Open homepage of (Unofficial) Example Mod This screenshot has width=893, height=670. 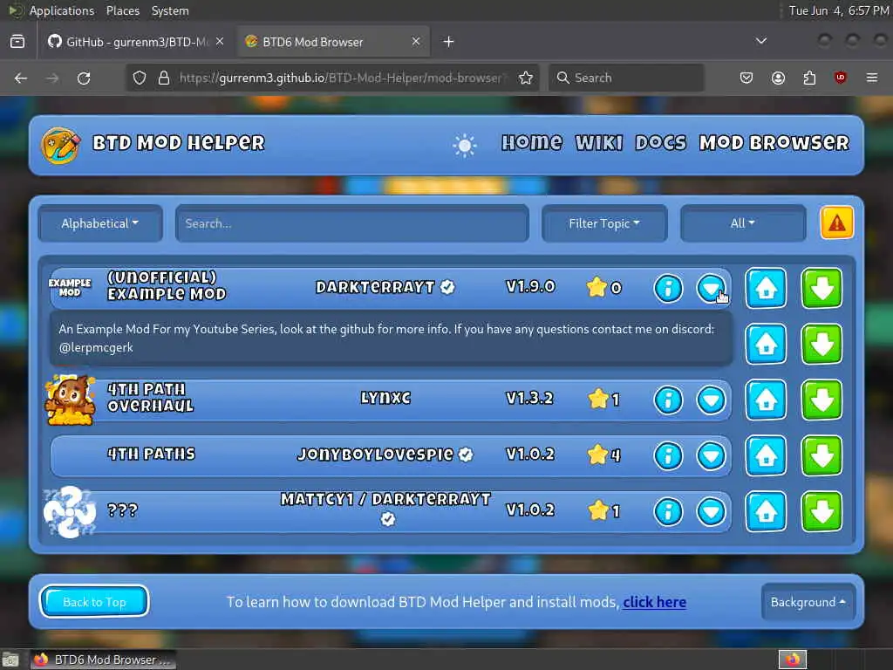coord(766,288)
